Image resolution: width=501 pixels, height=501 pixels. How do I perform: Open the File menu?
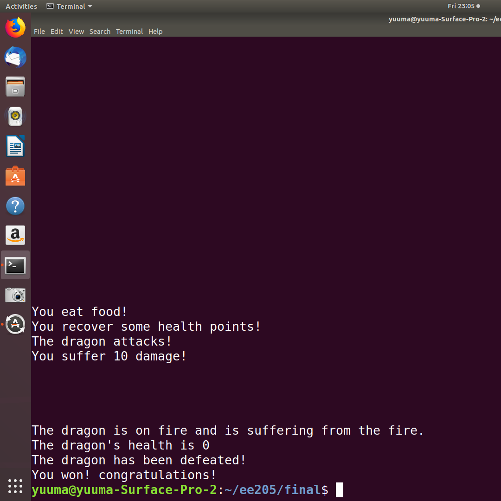pos(39,32)
